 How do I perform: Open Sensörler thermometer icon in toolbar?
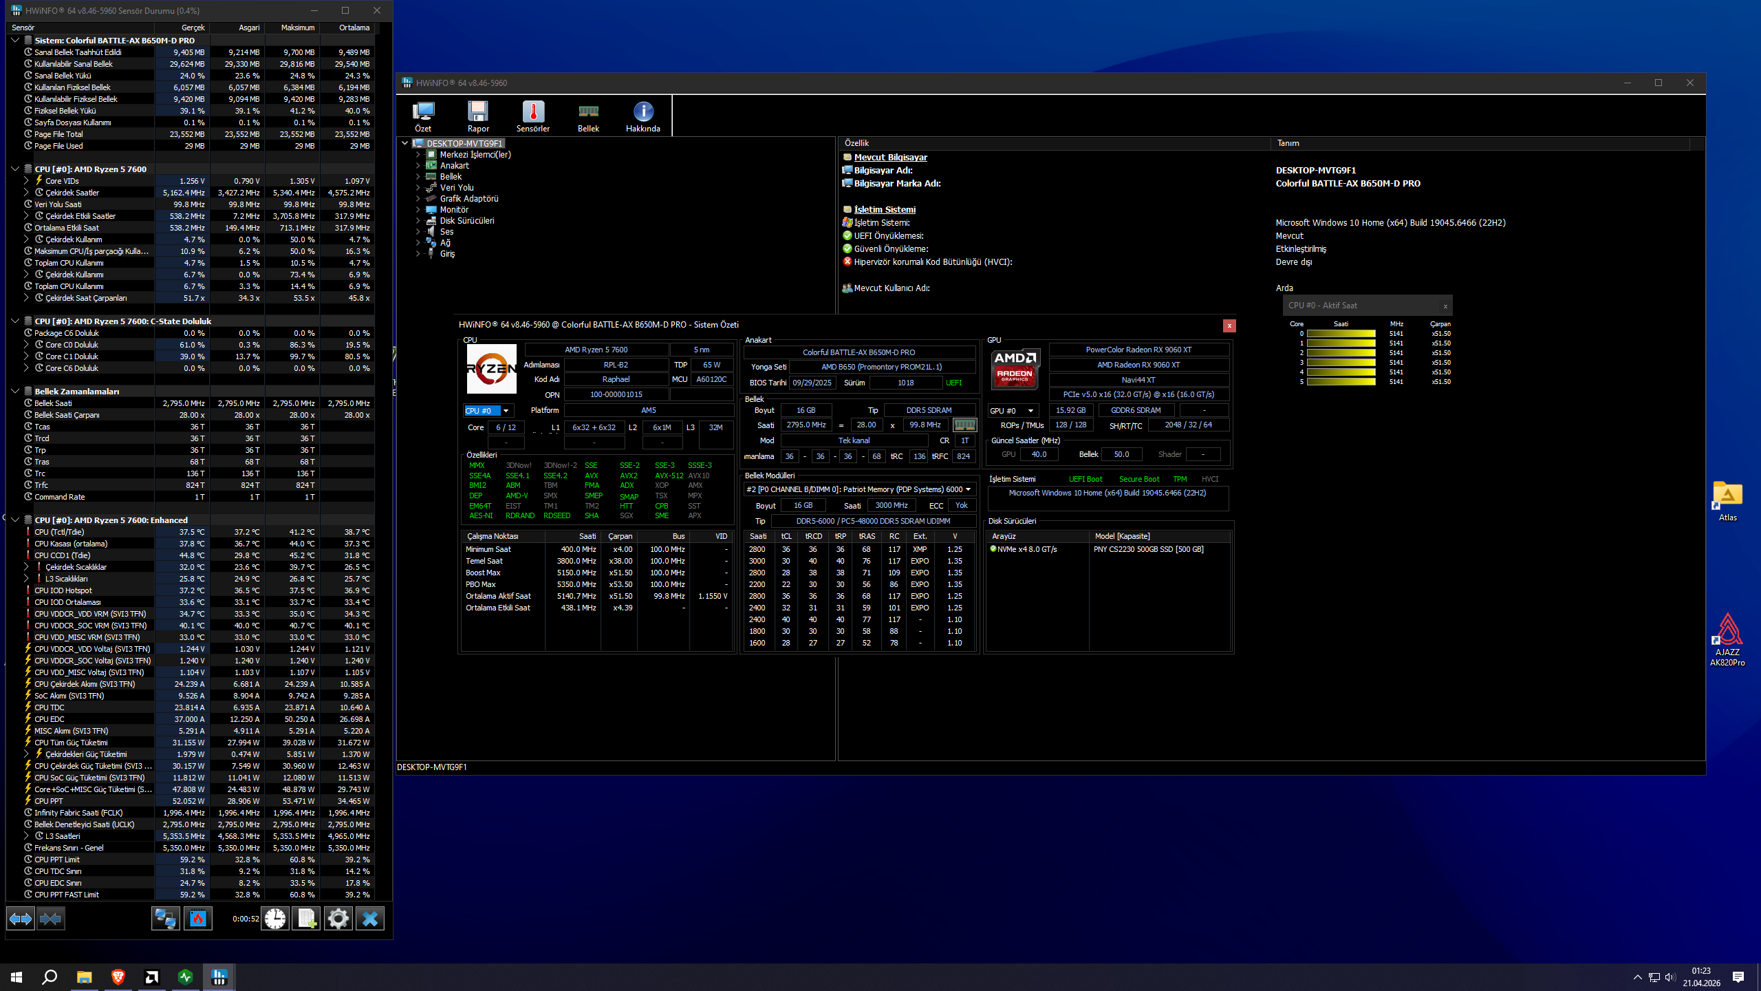click(533, 116)
